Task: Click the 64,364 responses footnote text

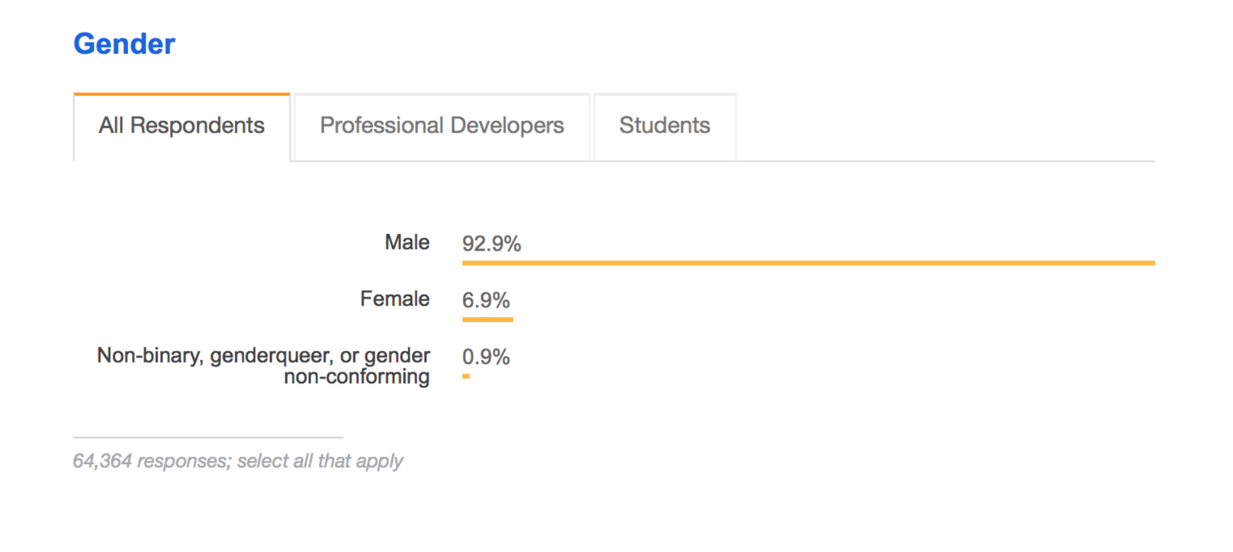Action: coord(238,461)
